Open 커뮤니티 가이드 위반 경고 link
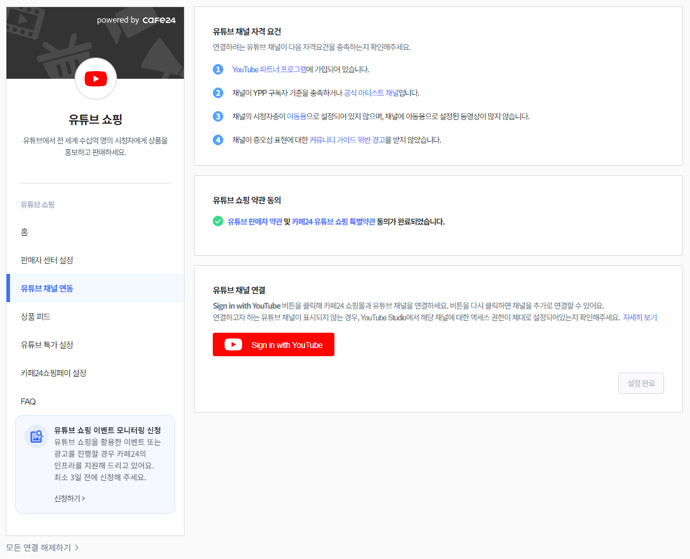 (347, 140)
